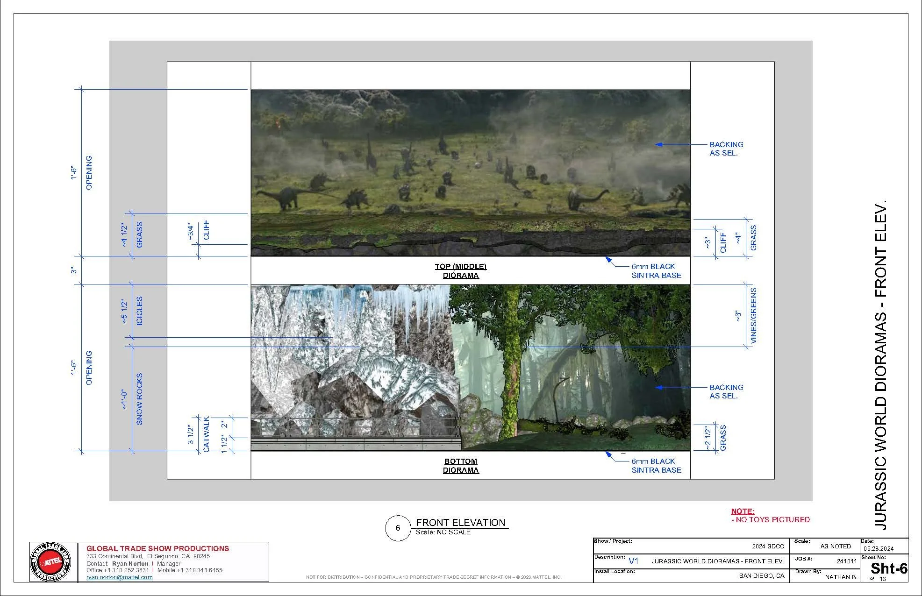Click the FRONT ELEVATION title text
The width and height of the screenshot is (922, 596).
pyautogui.click(x=461, y=524)
